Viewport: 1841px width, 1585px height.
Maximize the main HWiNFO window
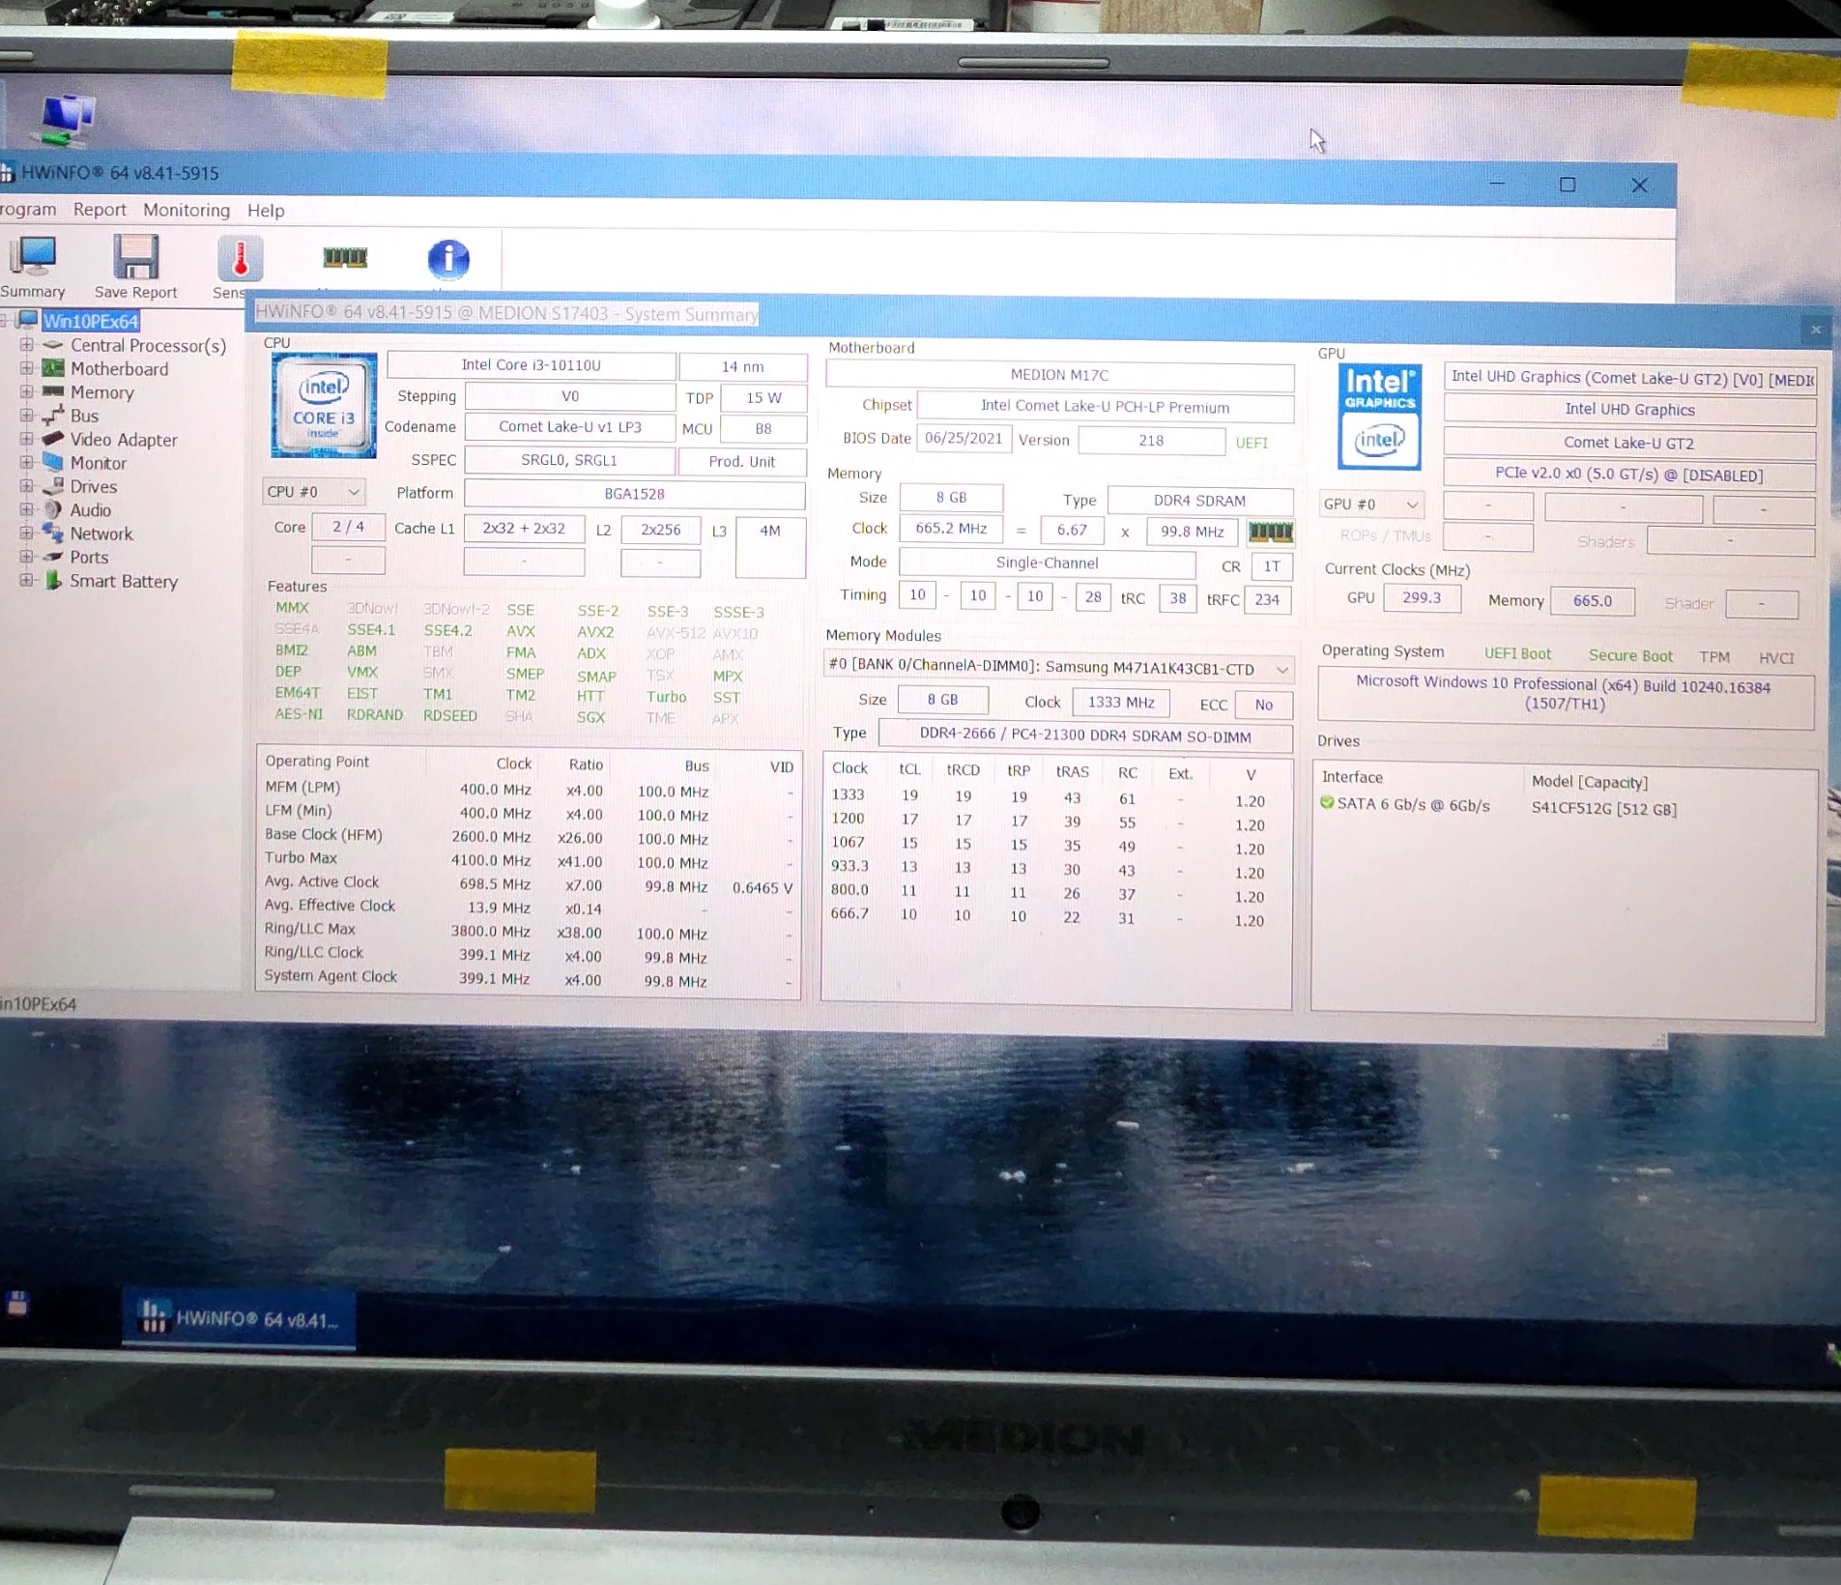tap(1568, 185)
